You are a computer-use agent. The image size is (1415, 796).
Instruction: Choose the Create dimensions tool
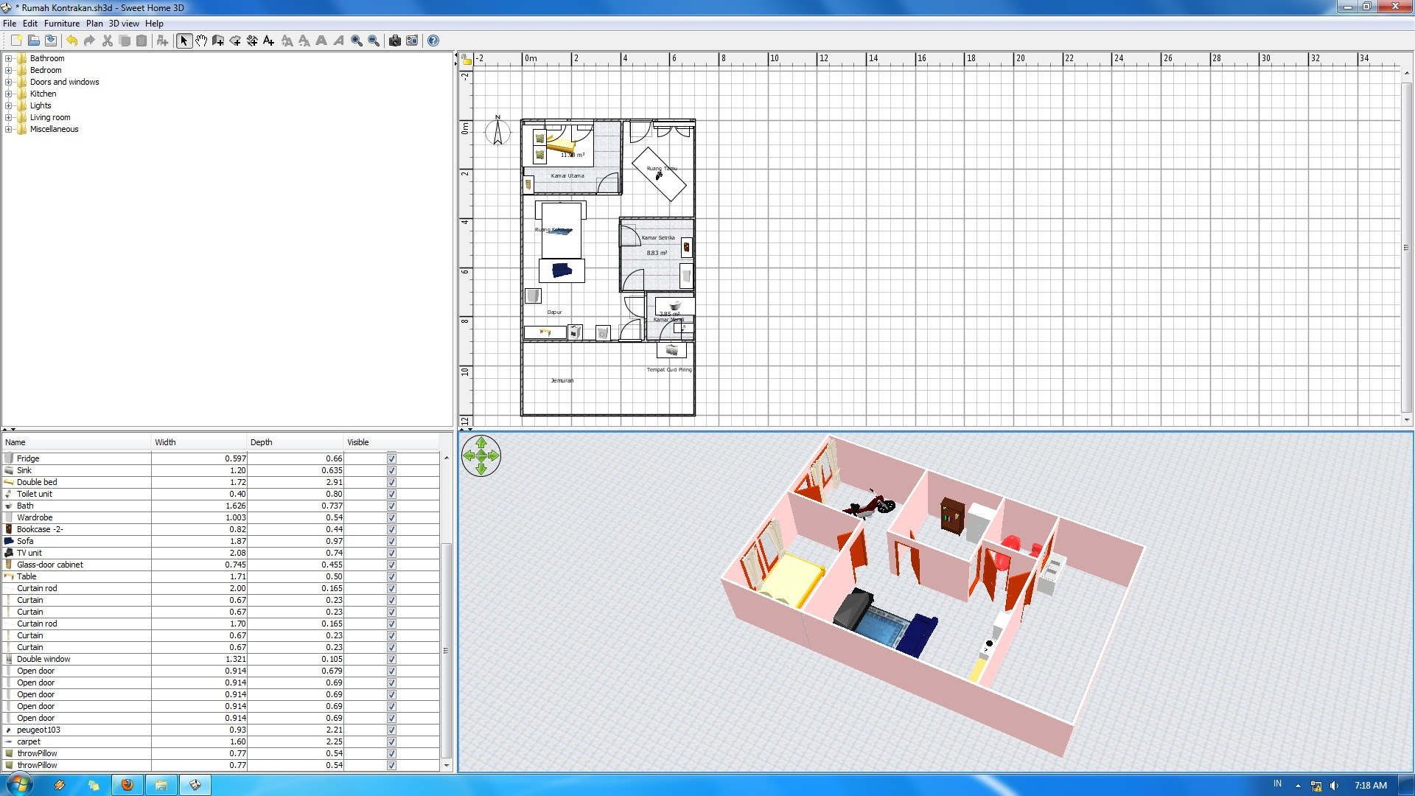coord(252,41)
